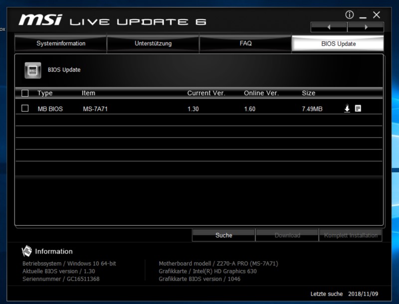
Task: Toggle the select-all checkbox in header
Action: tap(25, 93)
